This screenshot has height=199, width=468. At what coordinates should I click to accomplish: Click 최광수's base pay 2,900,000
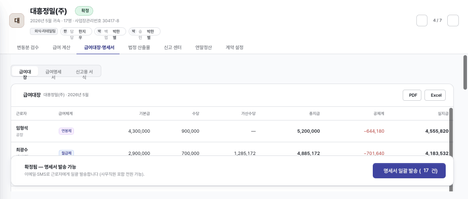[x=139, y=153]
